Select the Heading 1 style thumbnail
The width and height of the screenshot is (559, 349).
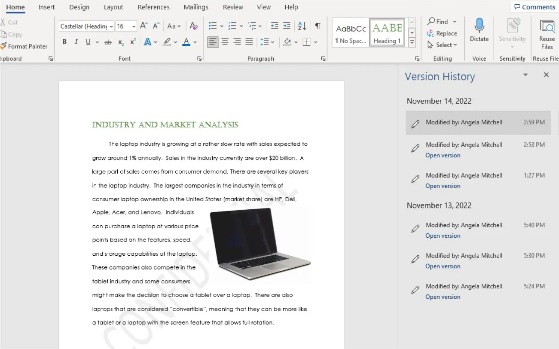pyautogui.click(x=387, y=32)
